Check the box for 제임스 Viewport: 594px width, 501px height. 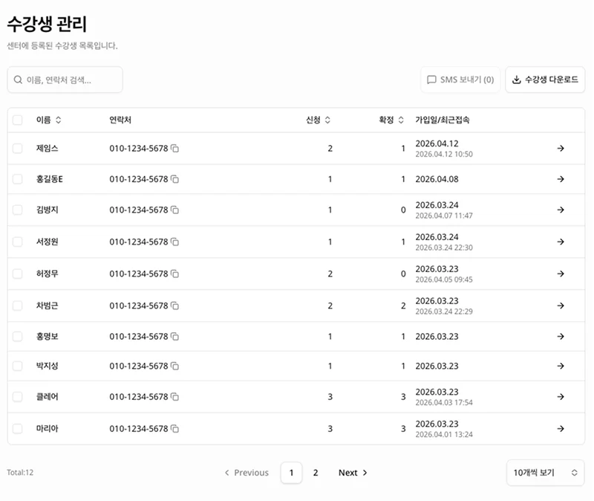(17, 148)
